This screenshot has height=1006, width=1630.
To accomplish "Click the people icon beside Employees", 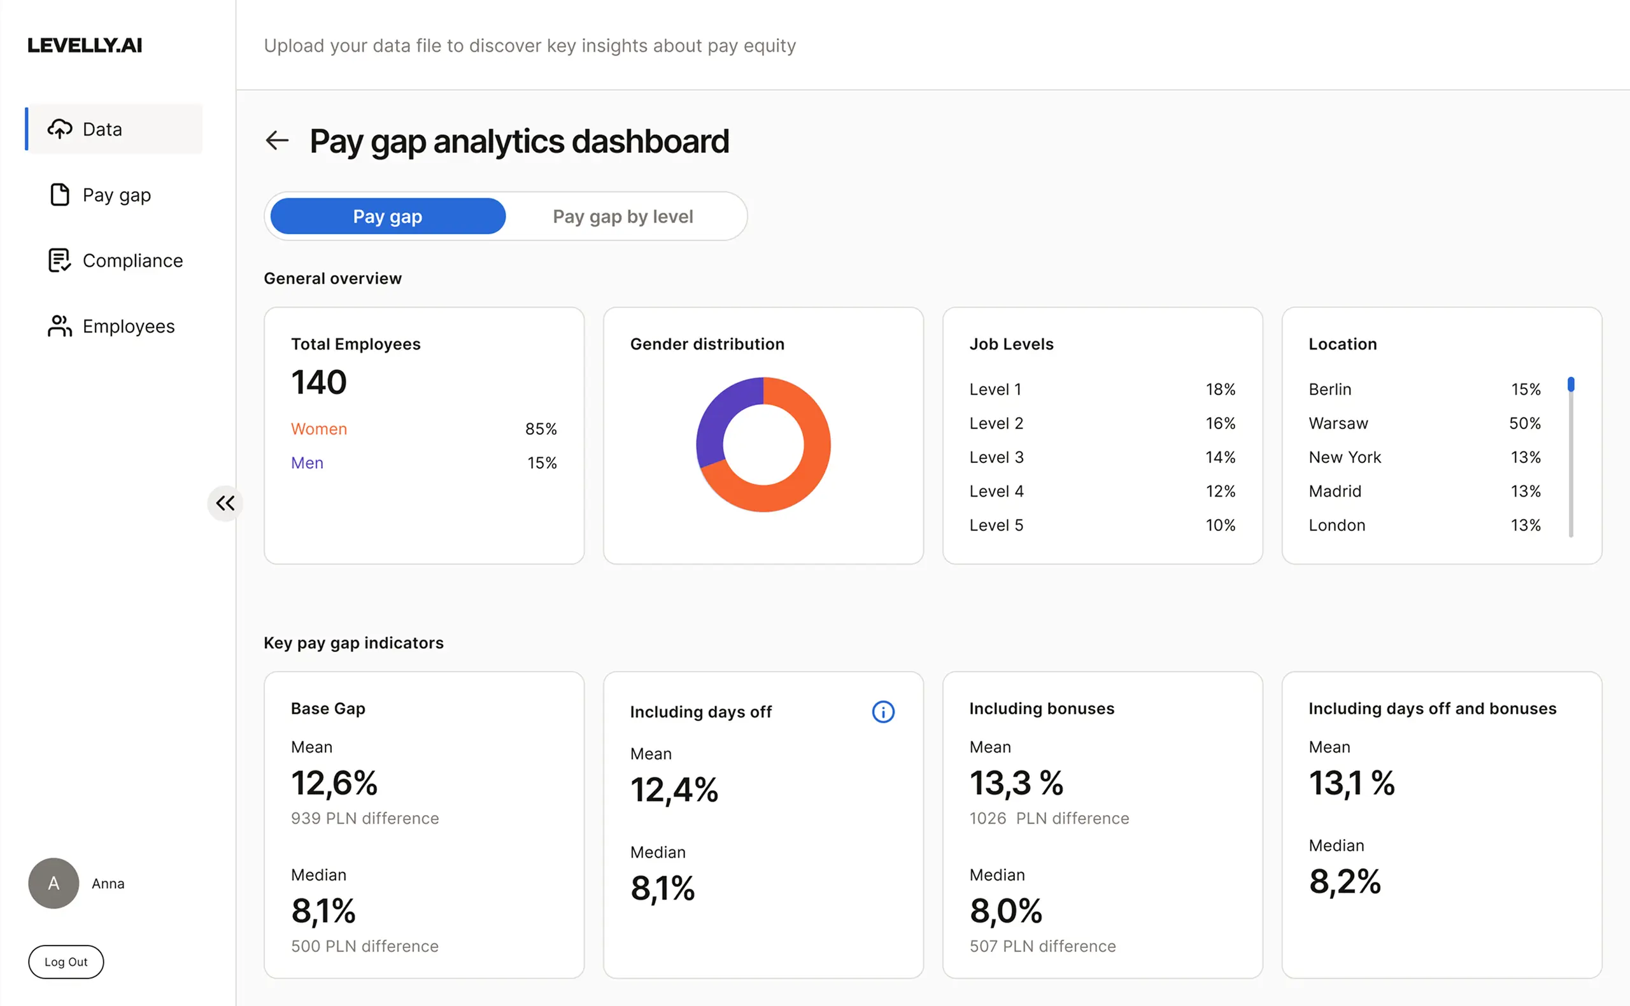I will coord(60,326).
